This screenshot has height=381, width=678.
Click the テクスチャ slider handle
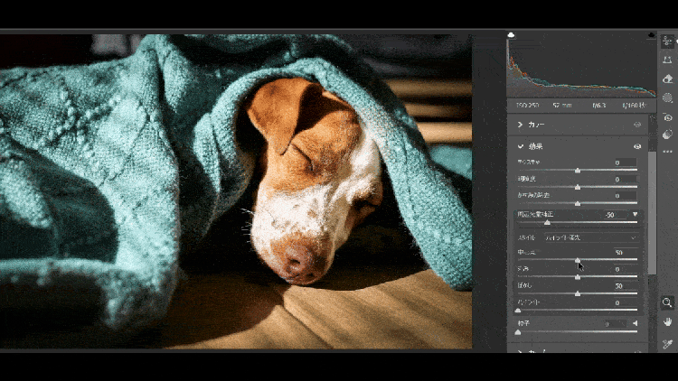point(578,171)
